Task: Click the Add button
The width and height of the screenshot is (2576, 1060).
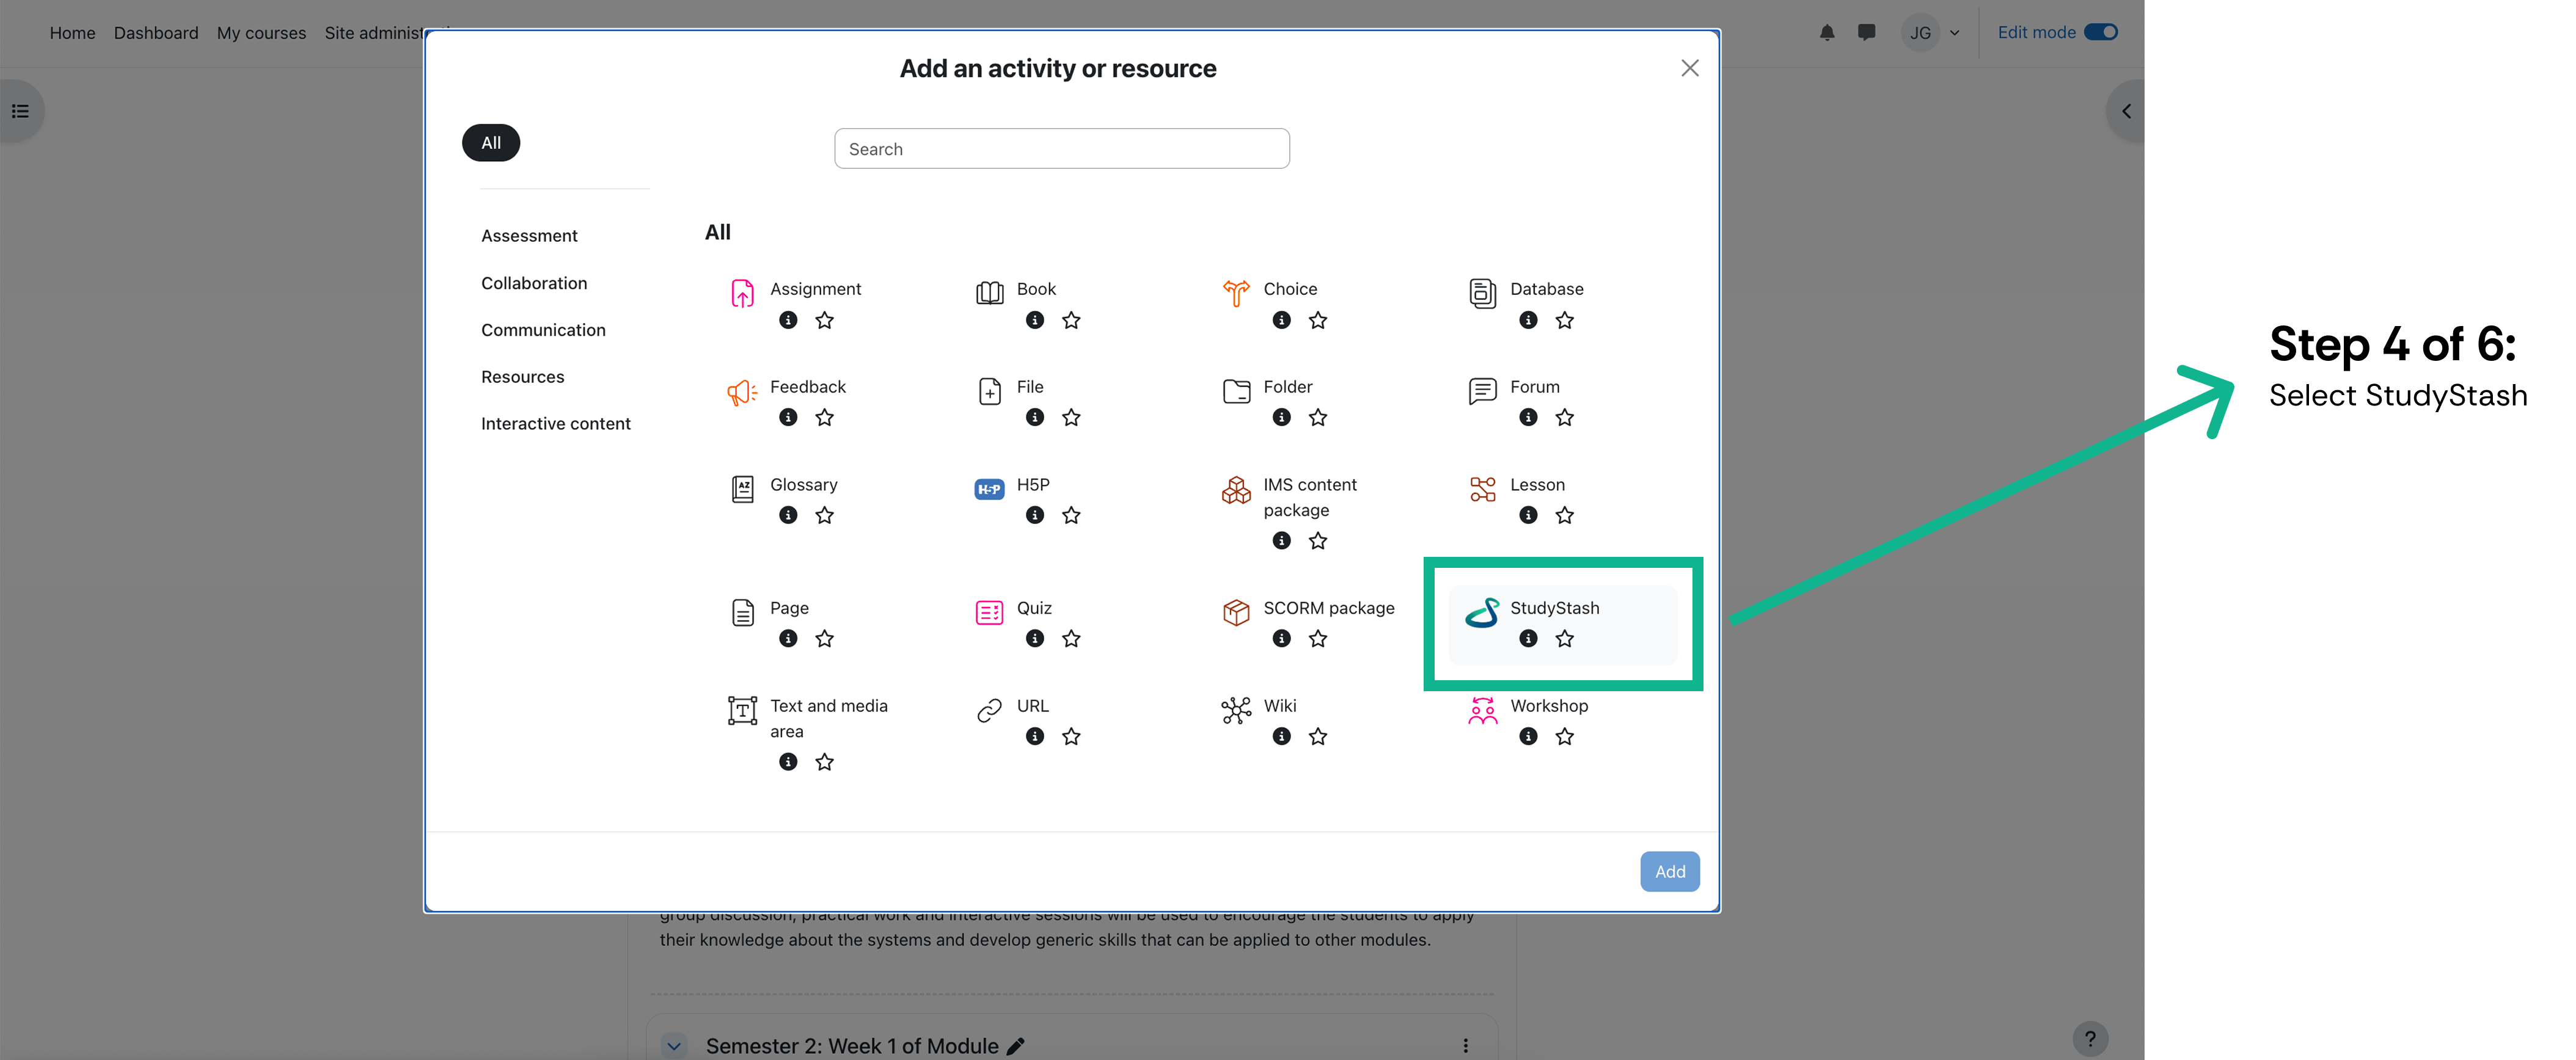Action: point(1669,872)
